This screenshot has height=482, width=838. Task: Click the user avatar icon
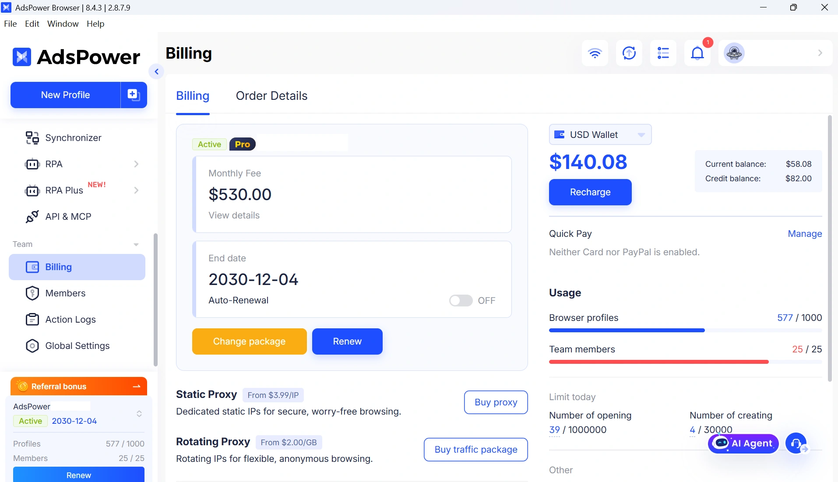[x=734, y=53]
